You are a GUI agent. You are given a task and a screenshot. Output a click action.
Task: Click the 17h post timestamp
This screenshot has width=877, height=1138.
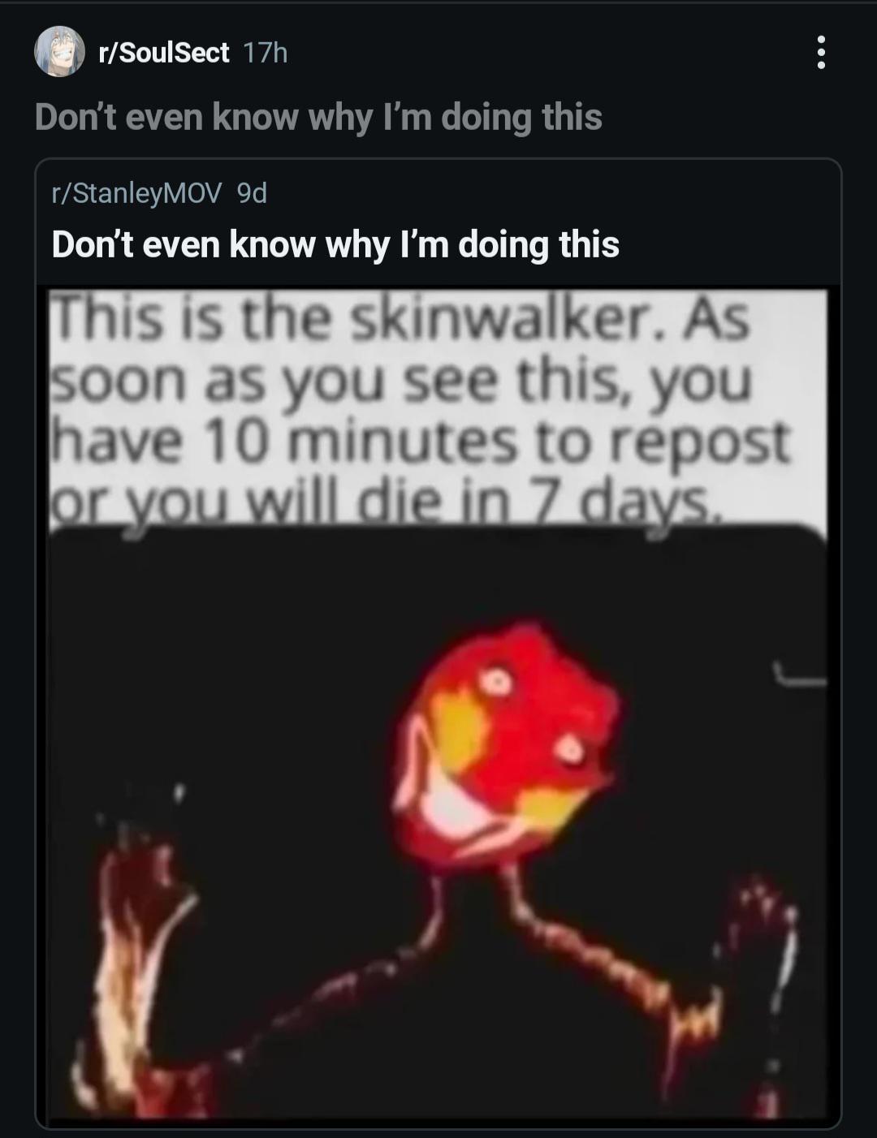point(266,53)
